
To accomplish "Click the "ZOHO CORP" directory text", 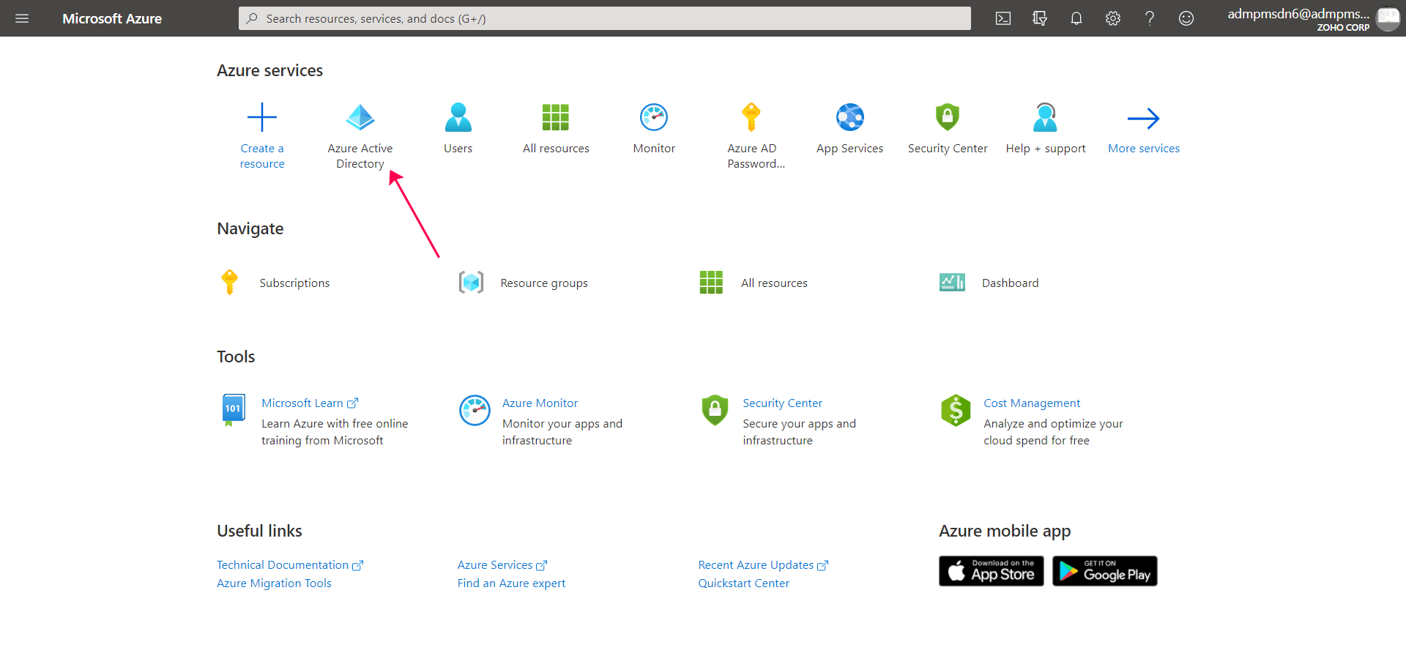I will (x=1343, y=28).
